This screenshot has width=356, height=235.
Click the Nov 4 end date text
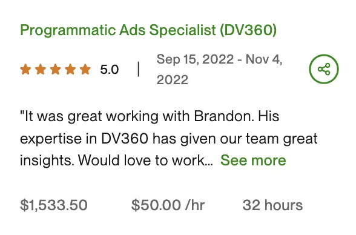click(264, 59)
